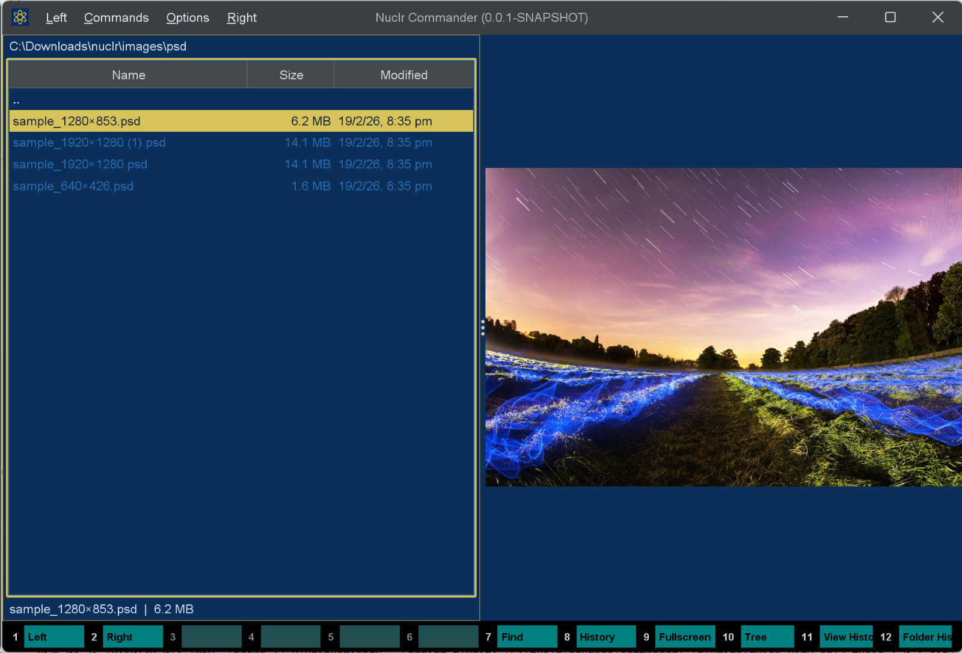Viewport: 962px width, 653px height.
Task: Minimize the Nuclr Commander window
Action: (843, 17)
